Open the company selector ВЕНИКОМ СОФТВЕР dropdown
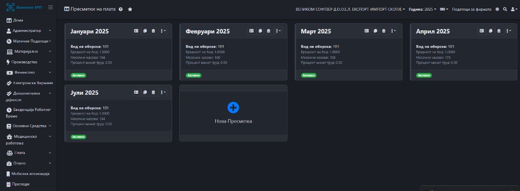 coord(350,9)
